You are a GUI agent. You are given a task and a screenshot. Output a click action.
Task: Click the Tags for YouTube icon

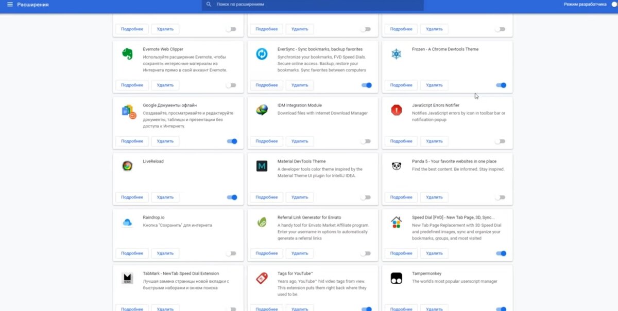(x=262, y=278)
